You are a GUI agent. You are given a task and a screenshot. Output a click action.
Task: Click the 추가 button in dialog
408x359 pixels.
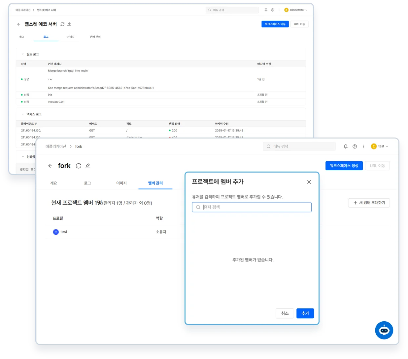click(x=305, y=313)
